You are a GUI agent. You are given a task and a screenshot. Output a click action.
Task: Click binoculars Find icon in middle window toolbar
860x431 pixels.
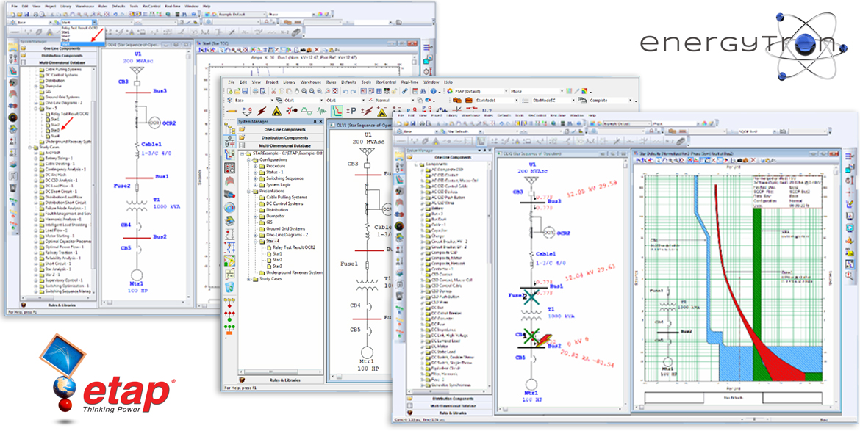pyautogui.click(x=424, y=91)
